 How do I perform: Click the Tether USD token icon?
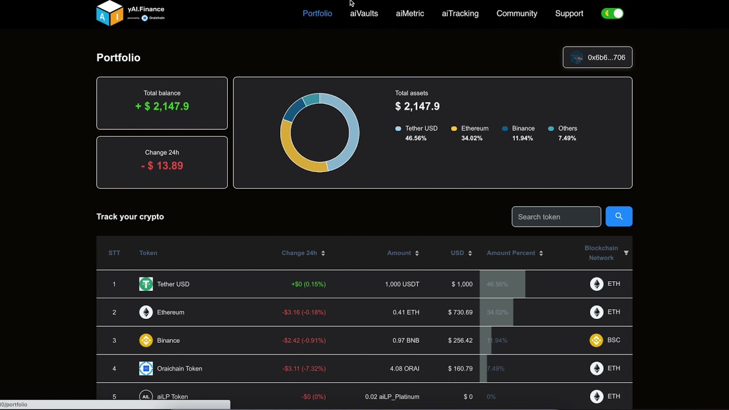coord(146,284)
